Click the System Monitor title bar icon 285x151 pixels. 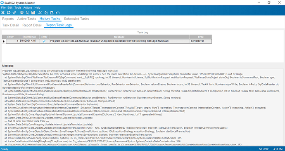[x=2, y=2]
